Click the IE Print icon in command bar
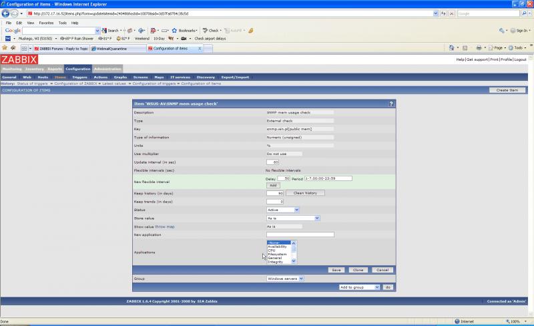The image size is (534, 326). pyautogui.click(x=479, y=48)
